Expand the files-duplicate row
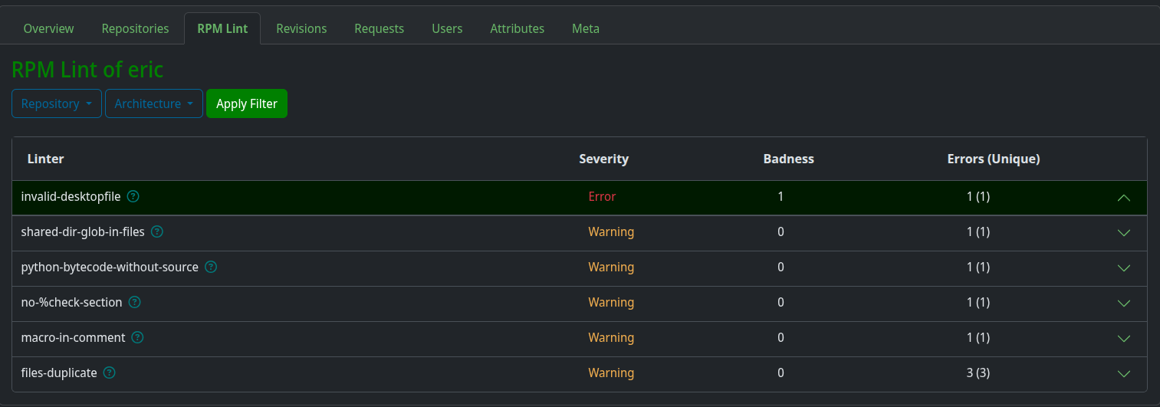This screenshot has width=1160, height=407. pos(1124,373)
